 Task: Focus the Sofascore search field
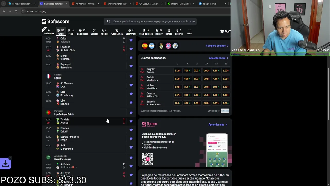point(151,21)
